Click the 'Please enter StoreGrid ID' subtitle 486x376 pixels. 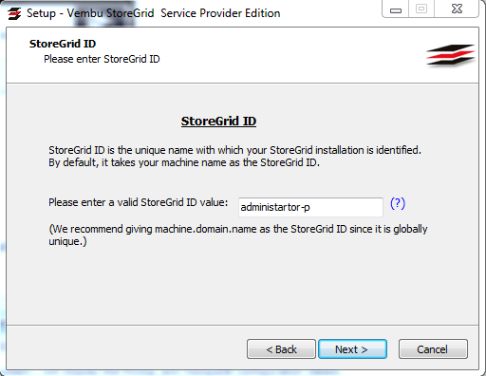coord(102,59)
